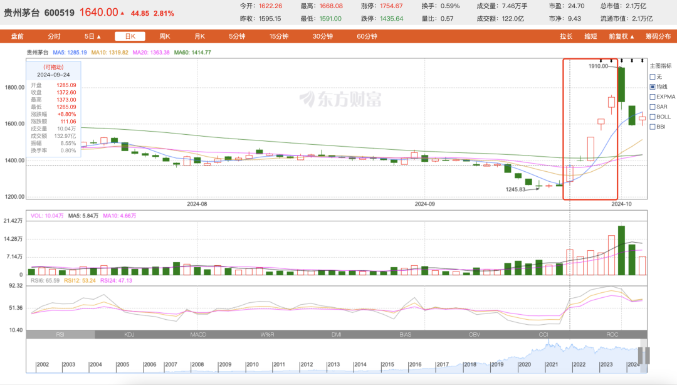Select the CCI indicator tab
Viewport: 677px width, 385px height.
click(x=543, y=334)
